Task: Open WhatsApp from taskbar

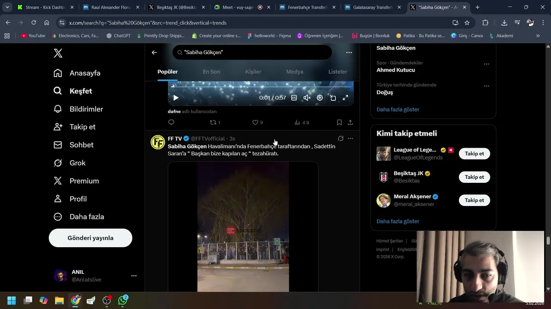Action: (x=123, y=300)
